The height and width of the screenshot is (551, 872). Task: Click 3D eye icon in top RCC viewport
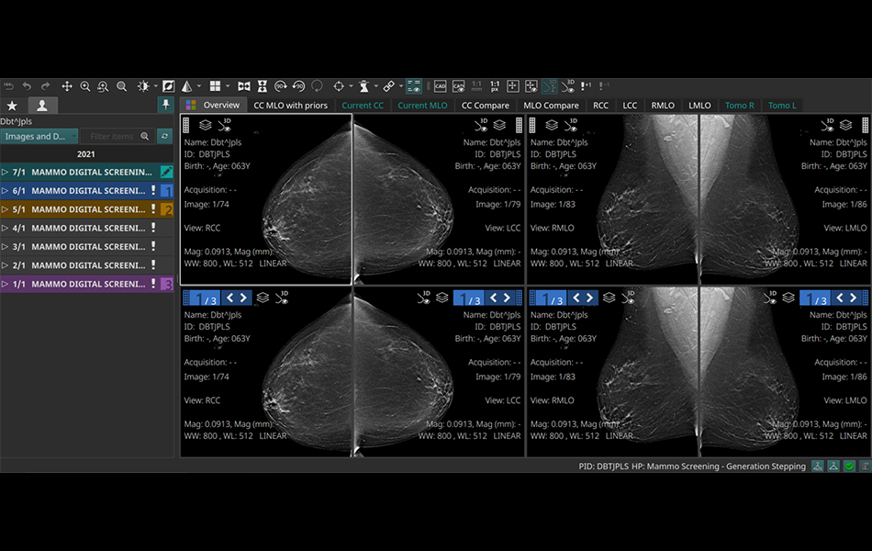tap(225, 125)
